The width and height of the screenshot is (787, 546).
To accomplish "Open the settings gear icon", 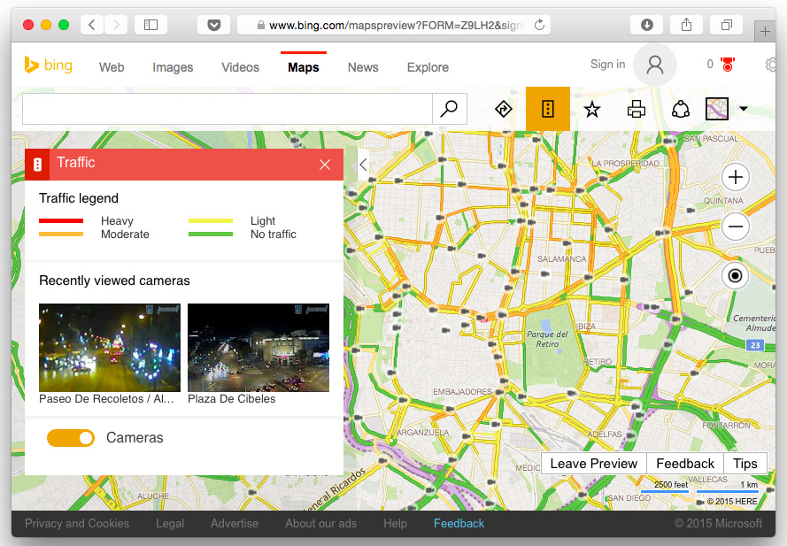I will [x=771, y=65].
